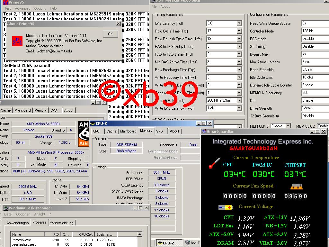
Task: Open Task-Manager Ansicht menu
Action: (x=40, y=214)
